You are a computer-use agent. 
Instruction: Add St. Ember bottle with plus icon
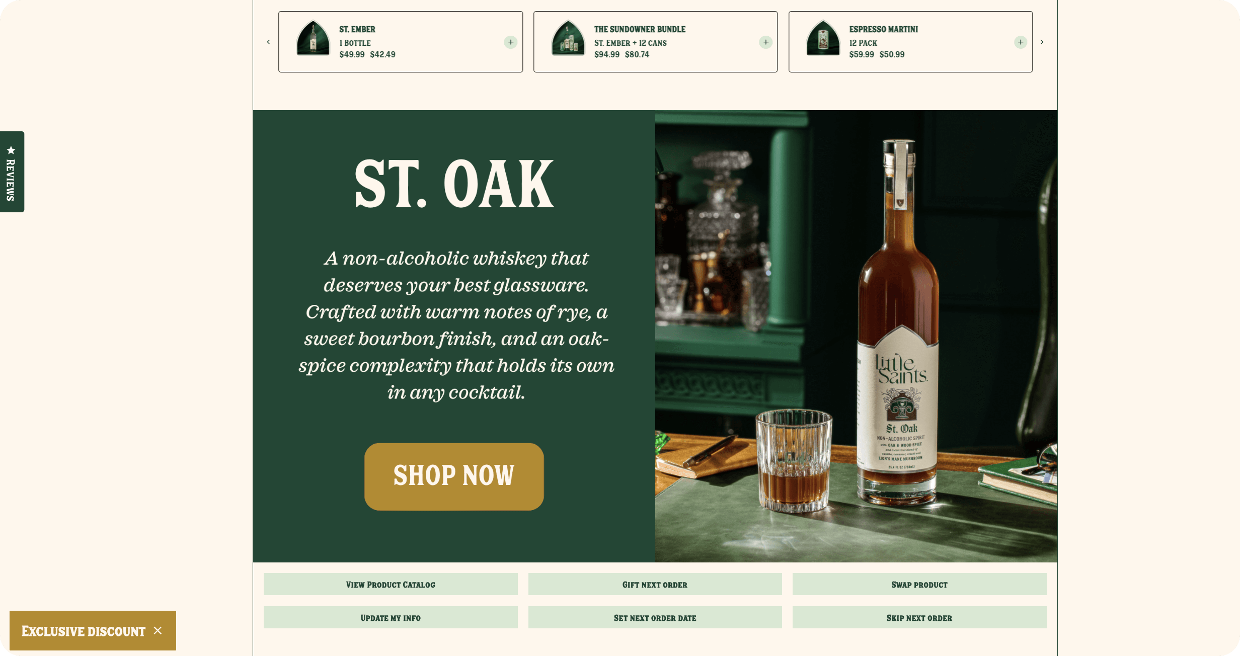510,42
